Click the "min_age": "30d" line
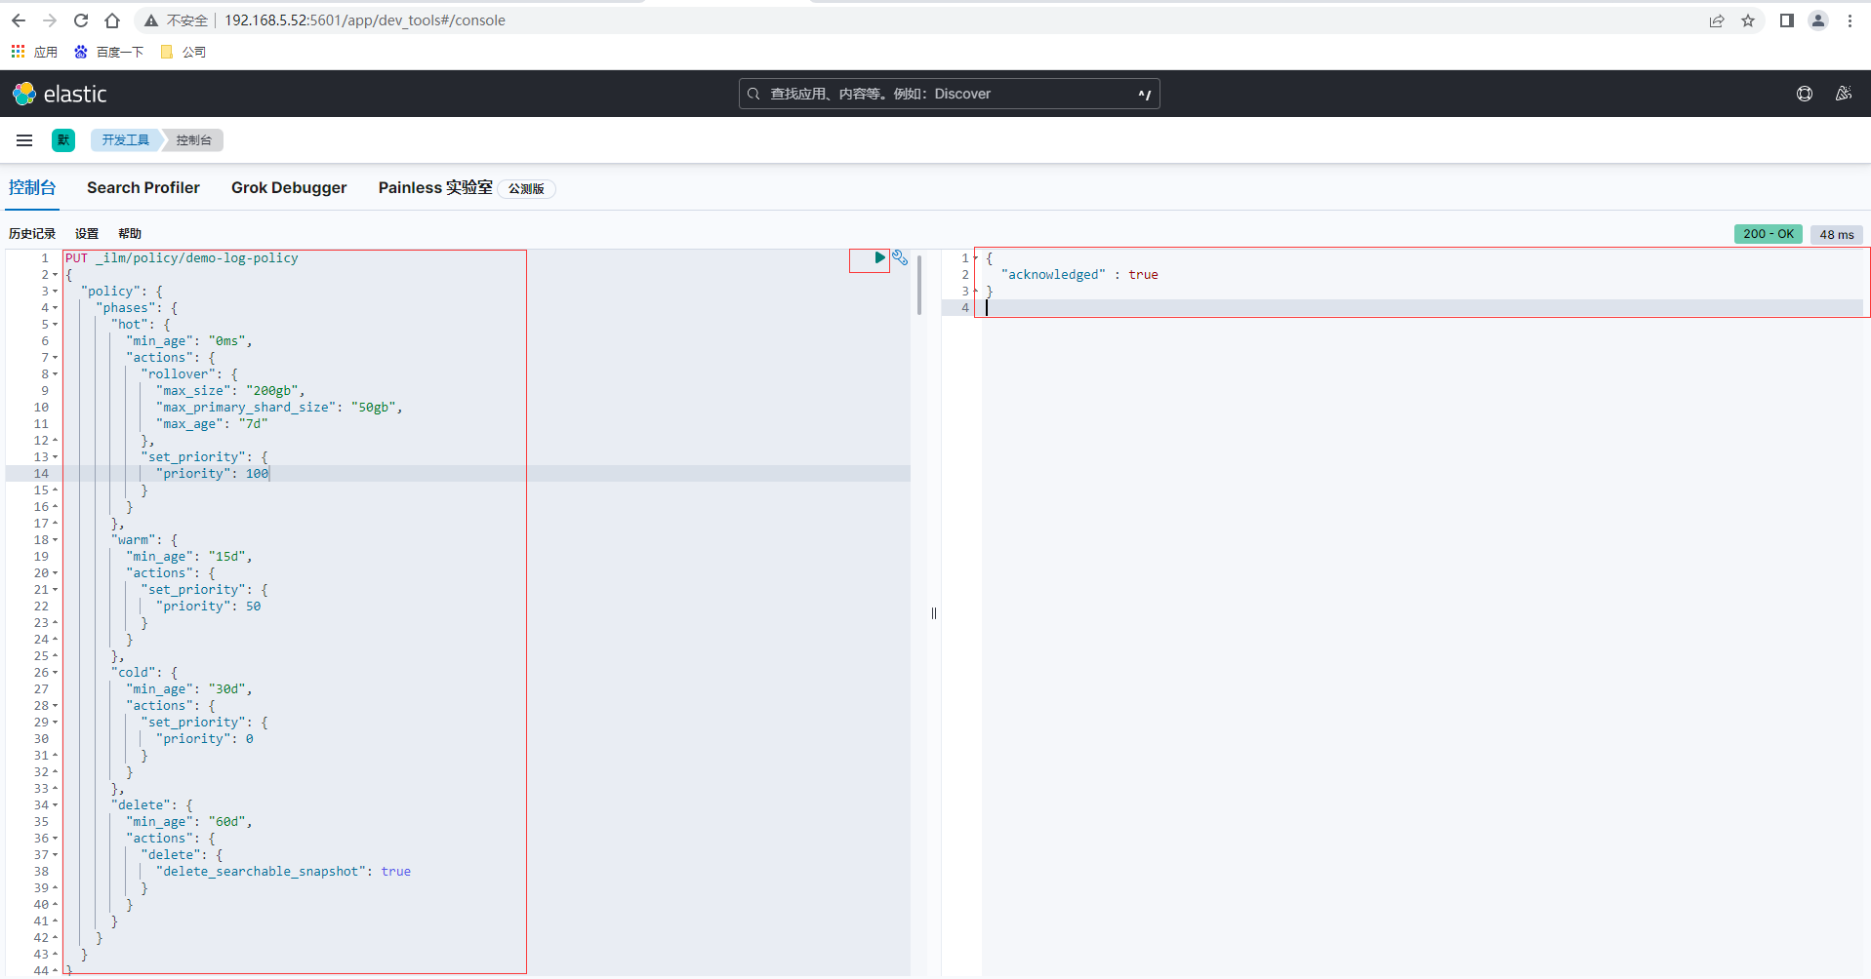Screen dimensions: 1871x979 pos(189,689)
